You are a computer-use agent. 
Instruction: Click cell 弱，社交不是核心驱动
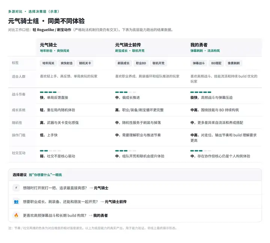click(x=57, y=156)
